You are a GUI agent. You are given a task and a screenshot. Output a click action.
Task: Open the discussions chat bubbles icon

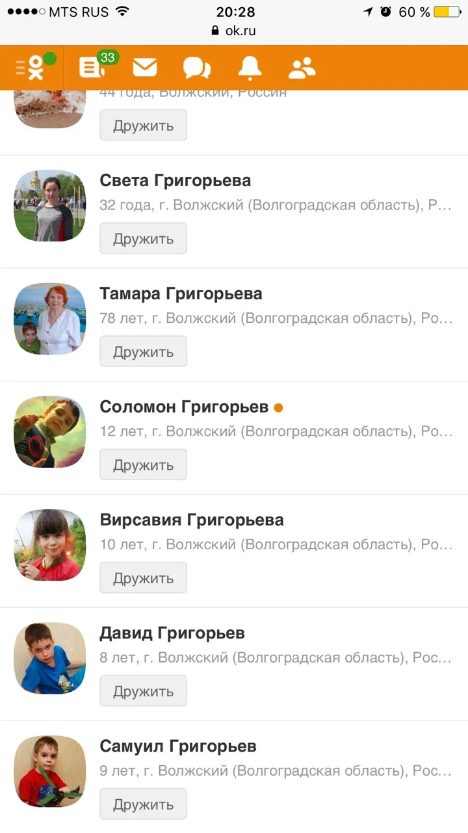[197, 68]
